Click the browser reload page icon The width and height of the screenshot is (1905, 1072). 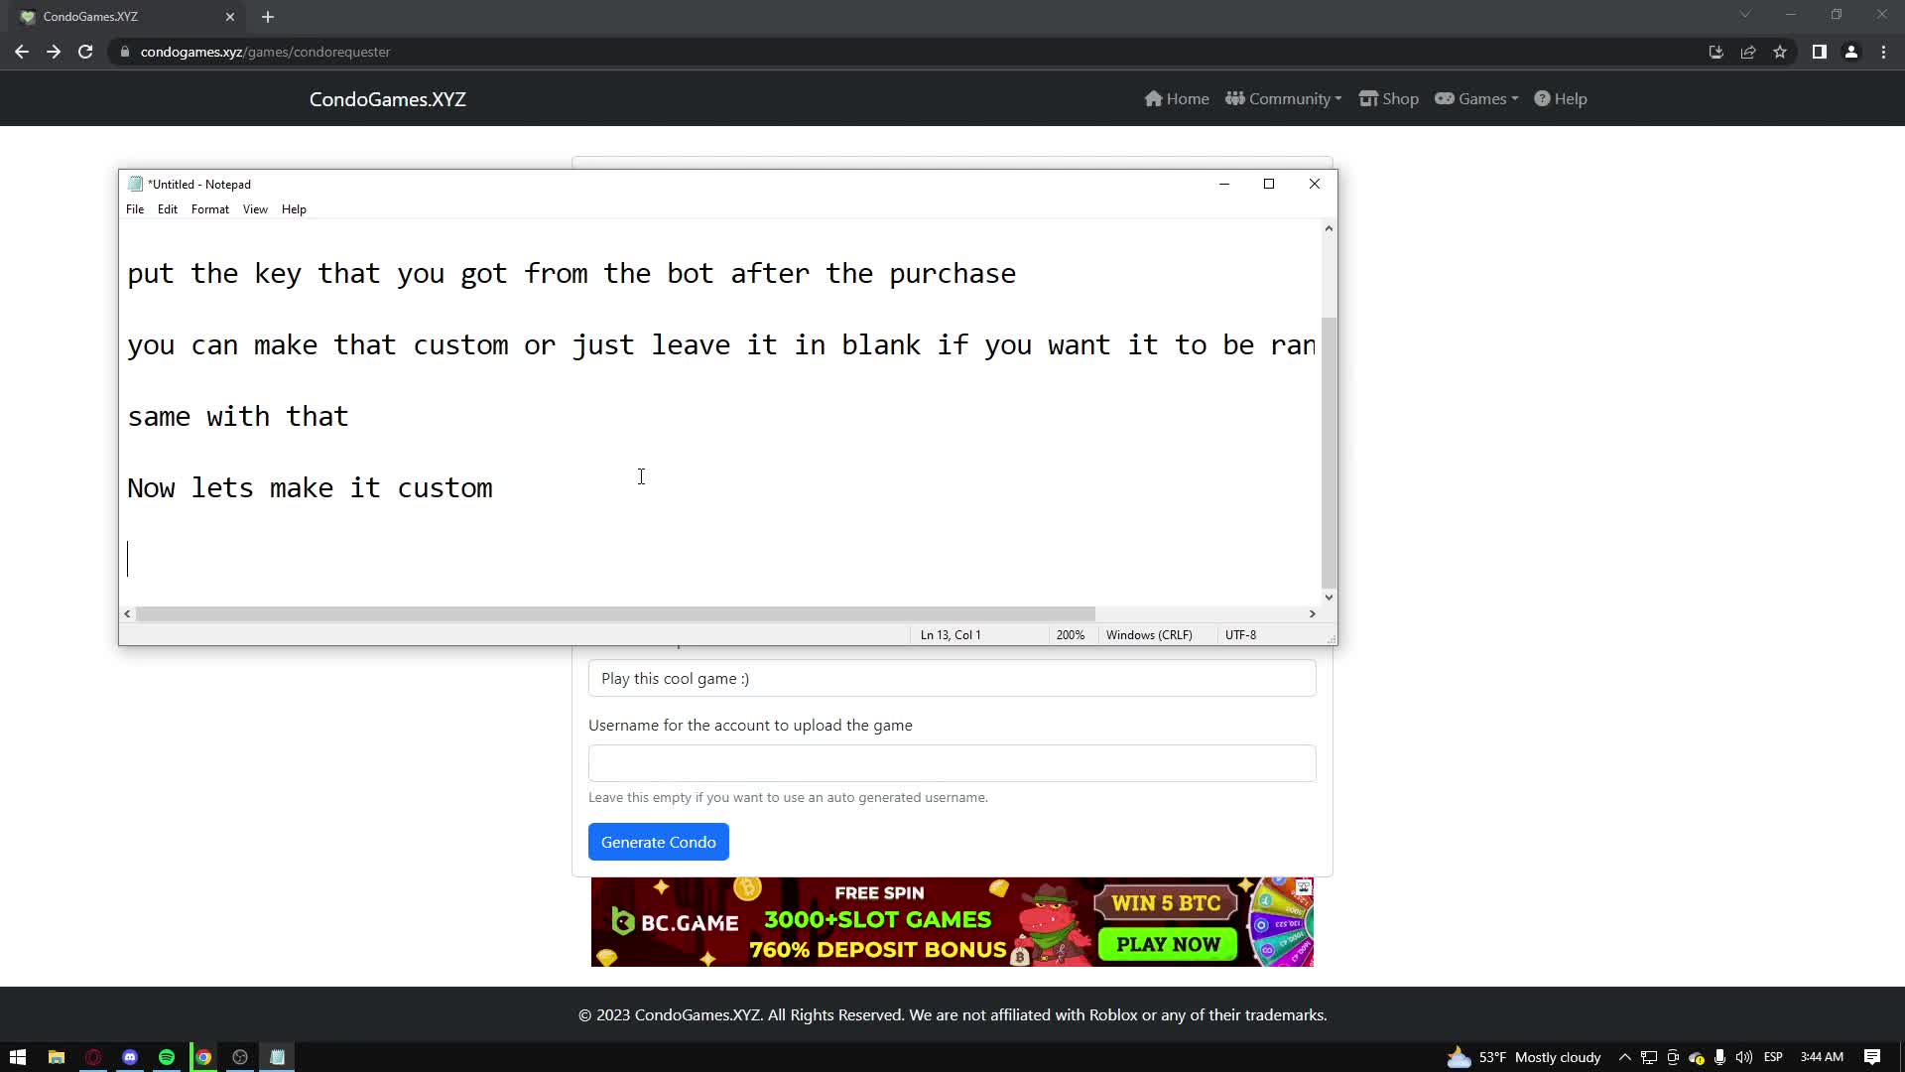pos(85,52)
